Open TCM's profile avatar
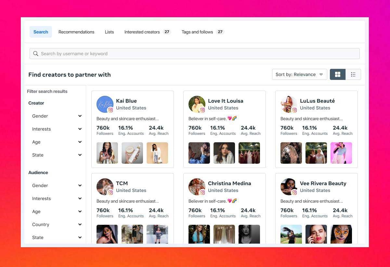 coord(105,187)
